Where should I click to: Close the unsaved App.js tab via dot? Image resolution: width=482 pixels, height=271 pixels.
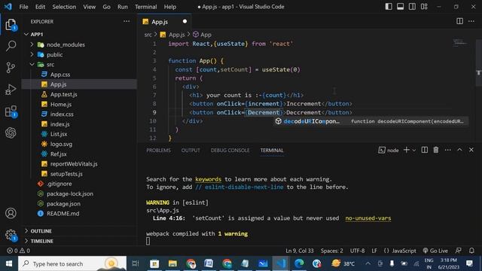pyautogui.click(x=185, y=21)
